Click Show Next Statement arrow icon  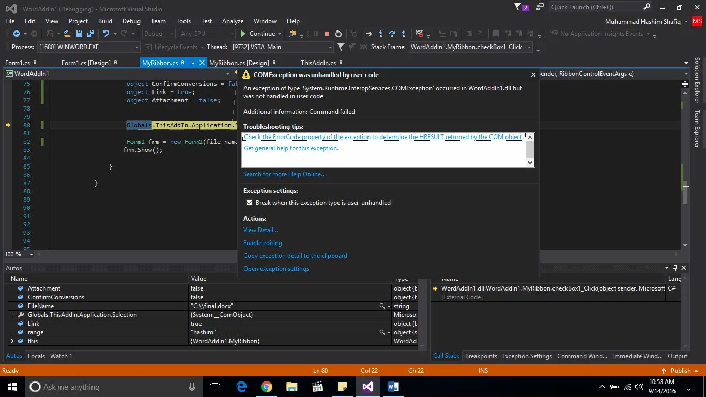[369, 34]
